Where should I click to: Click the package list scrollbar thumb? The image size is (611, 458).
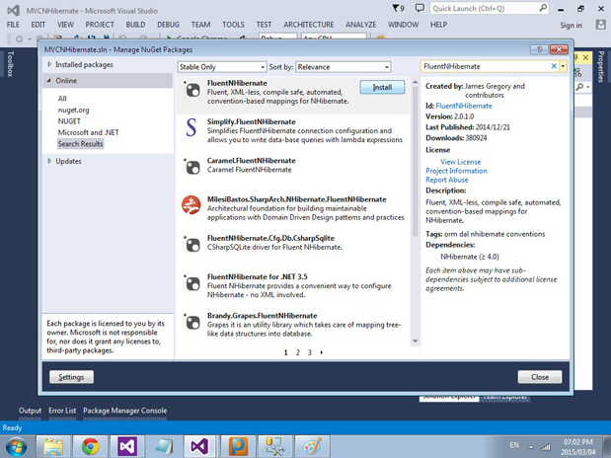[x=415, y=161]
